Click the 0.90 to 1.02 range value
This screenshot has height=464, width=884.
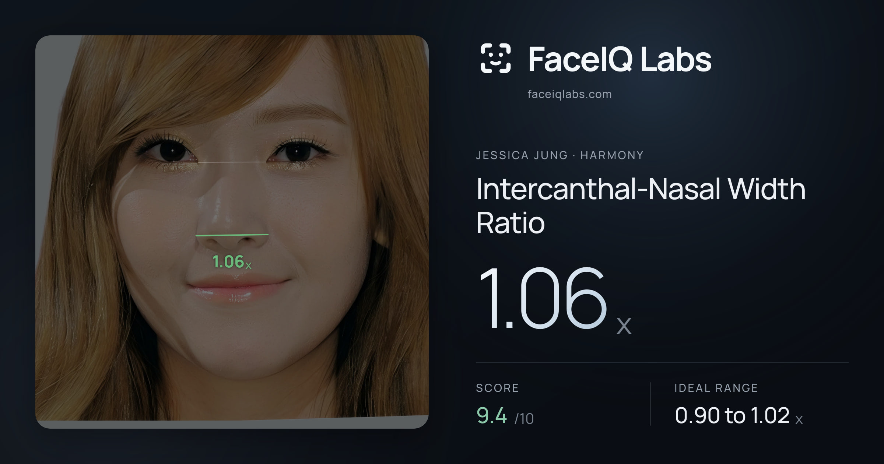tap(739, 416)
